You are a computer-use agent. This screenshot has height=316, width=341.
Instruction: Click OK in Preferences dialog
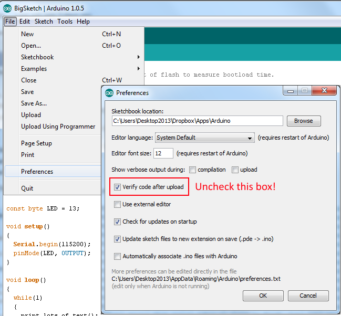point(263,296)
